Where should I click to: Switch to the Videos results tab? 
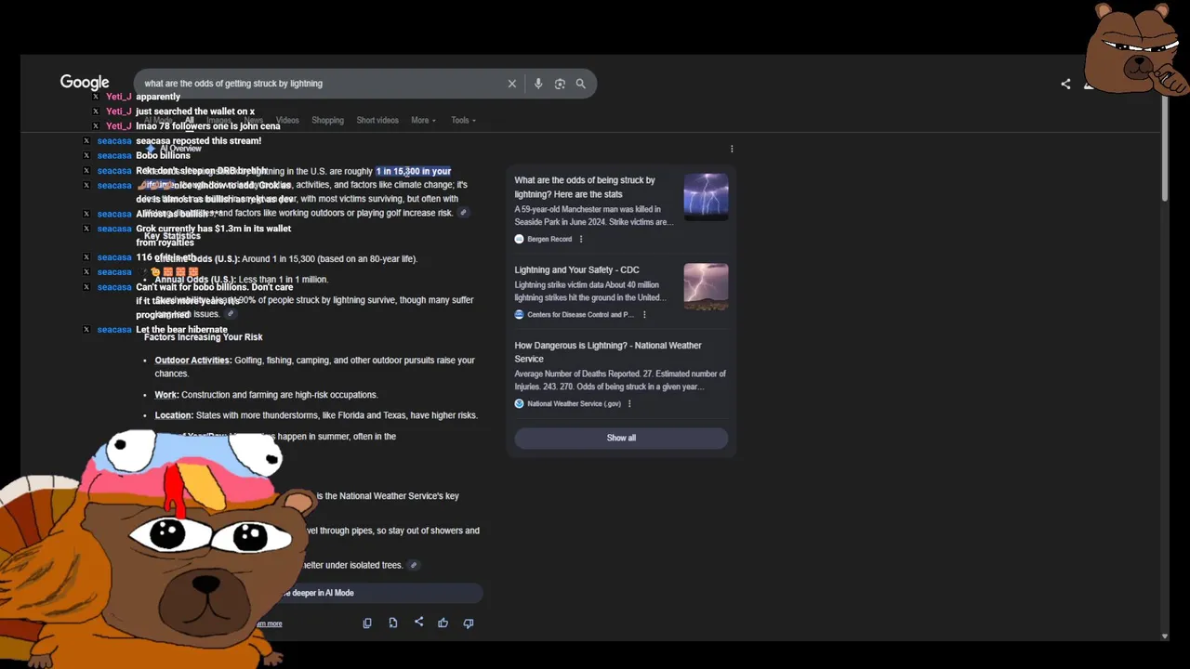[x=287, y=120]
